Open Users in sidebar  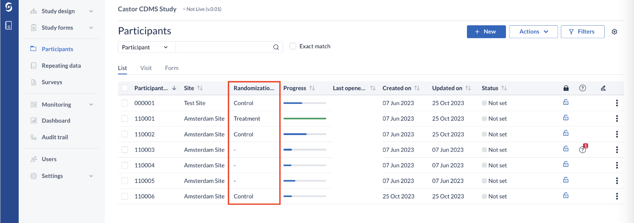(x=49, y=159)
